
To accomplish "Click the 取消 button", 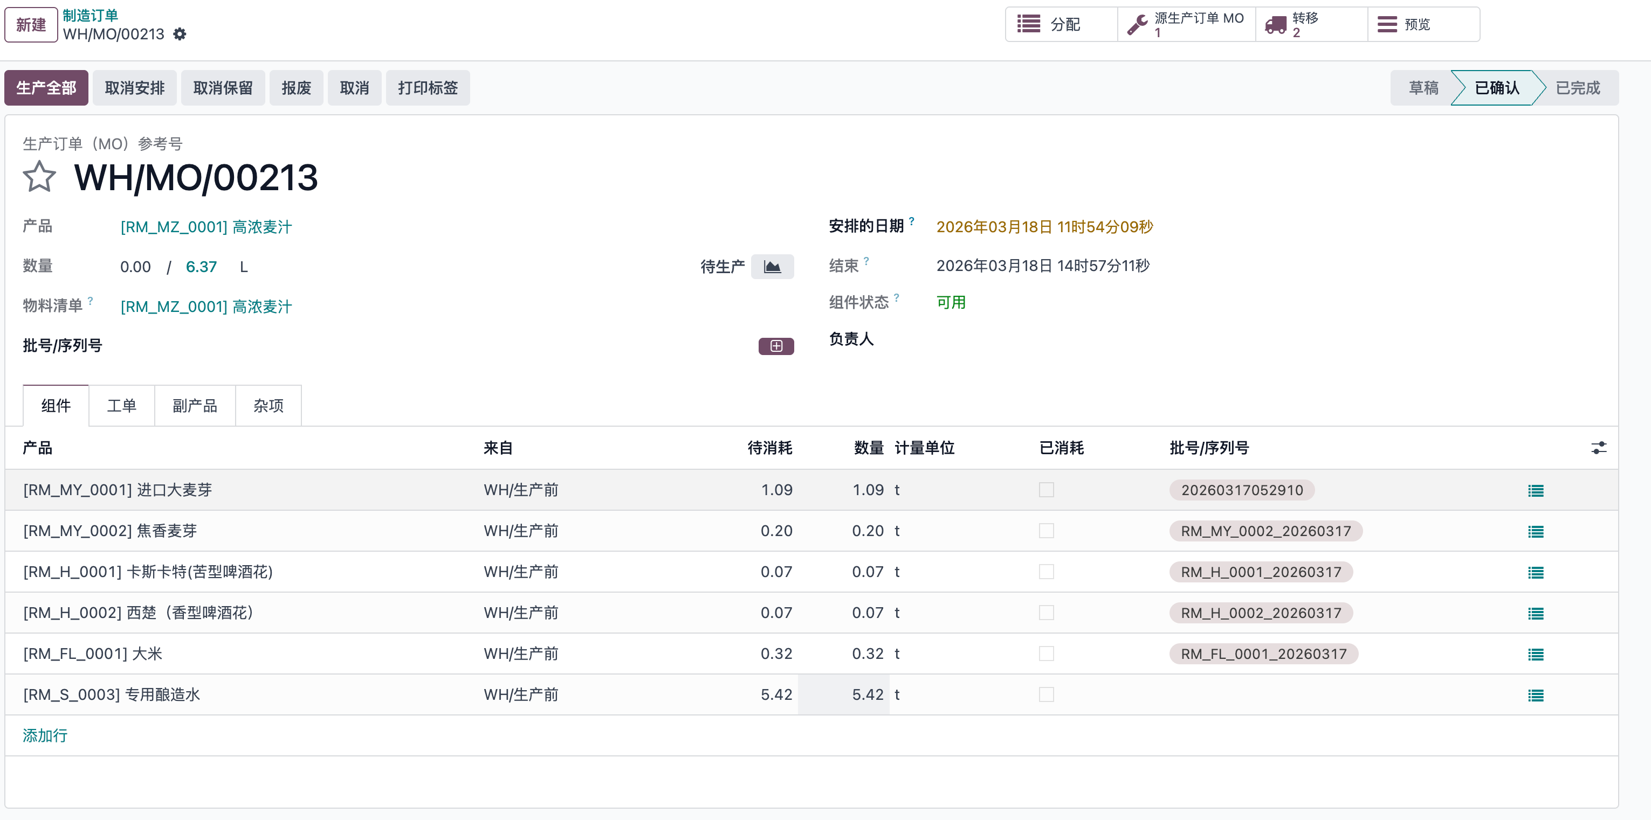I will click(354, 88).
